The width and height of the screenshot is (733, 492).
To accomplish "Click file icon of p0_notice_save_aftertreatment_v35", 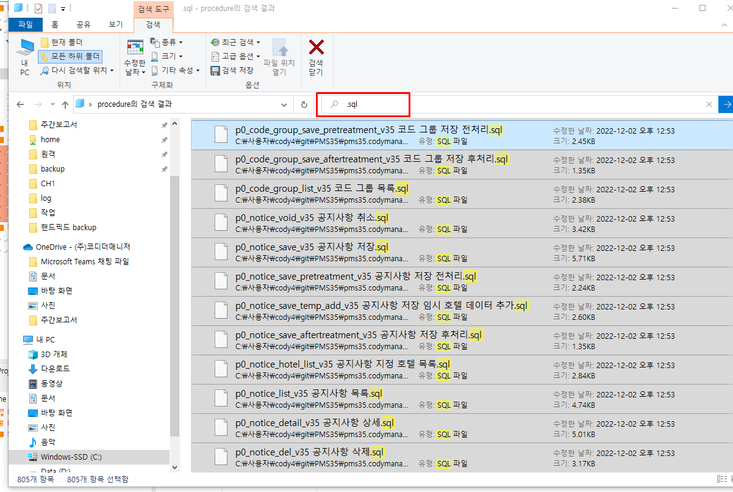I will pos(222,341).
